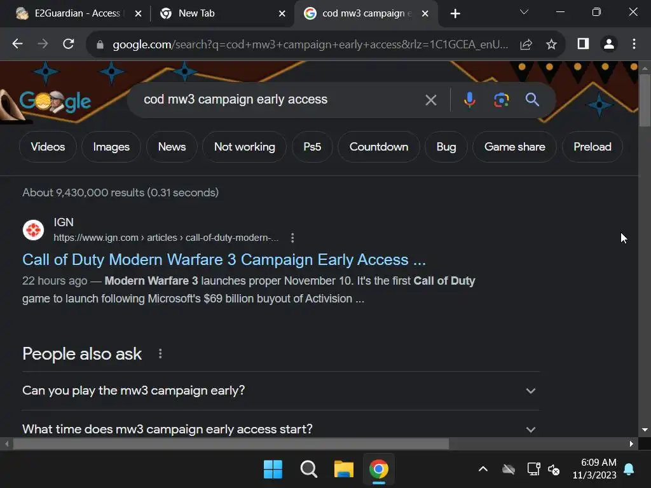Open the Windows Start menu

[273, 470]
